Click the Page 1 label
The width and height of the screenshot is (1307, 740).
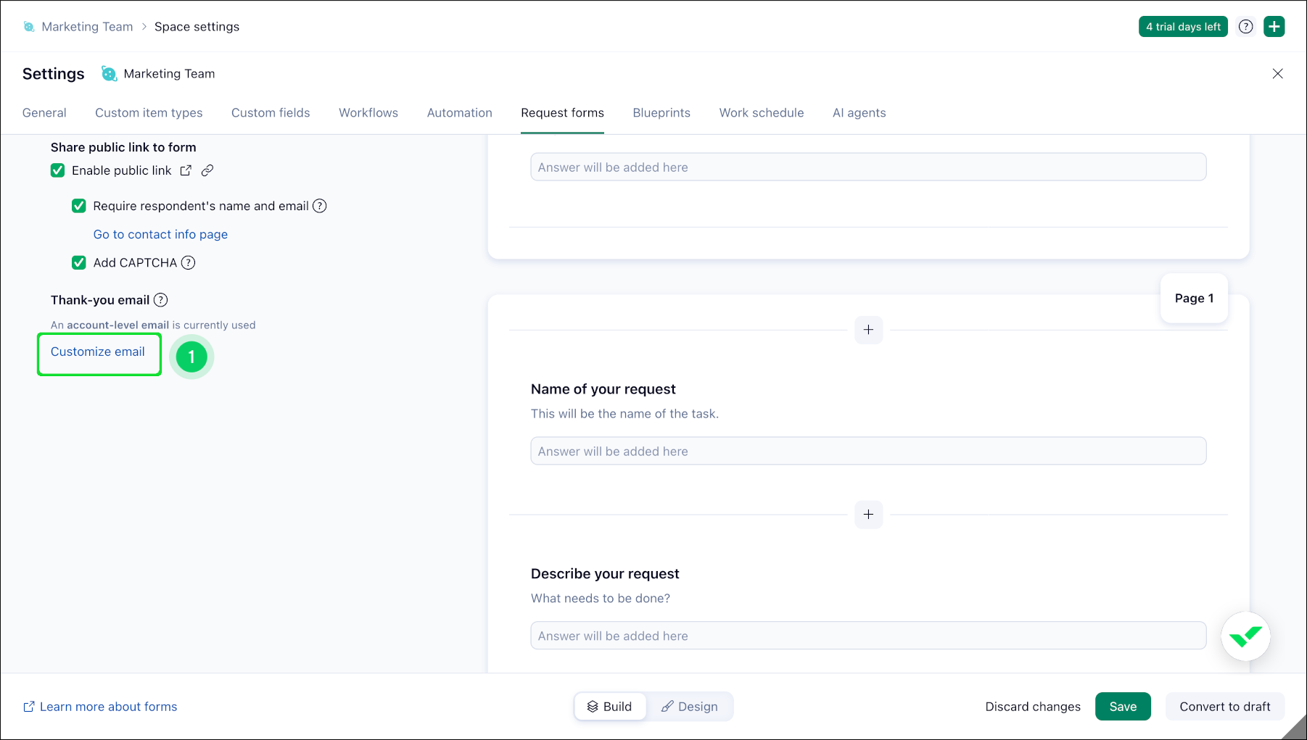[1194, 299]
